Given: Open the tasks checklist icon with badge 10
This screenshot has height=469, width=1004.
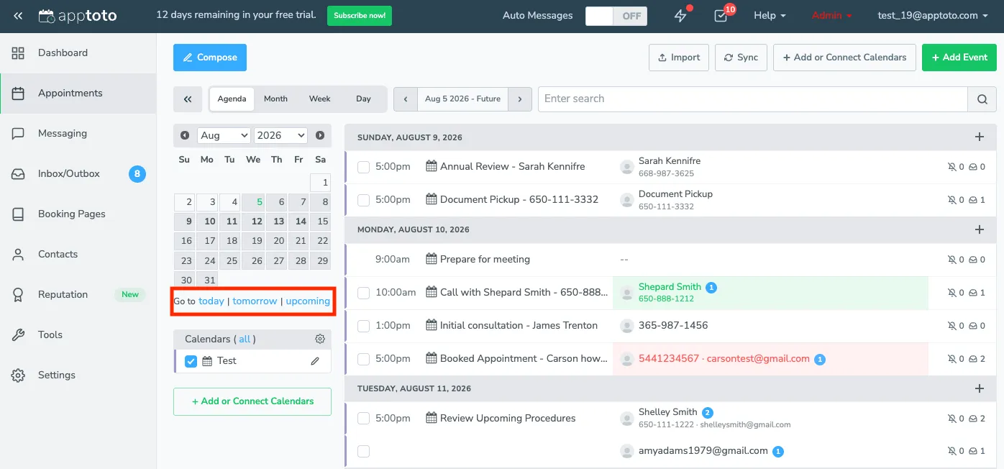Looking at the screenshot, I should click(x=721, y=16).
